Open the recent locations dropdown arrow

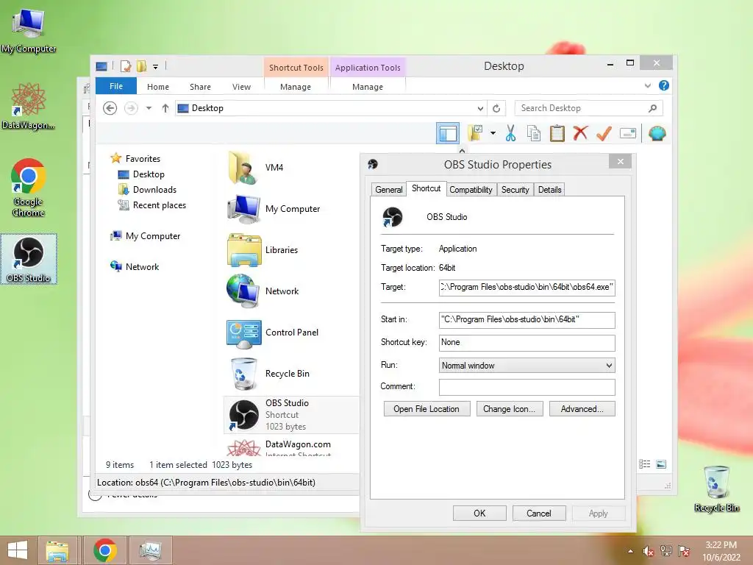click(x=149, y=108)
